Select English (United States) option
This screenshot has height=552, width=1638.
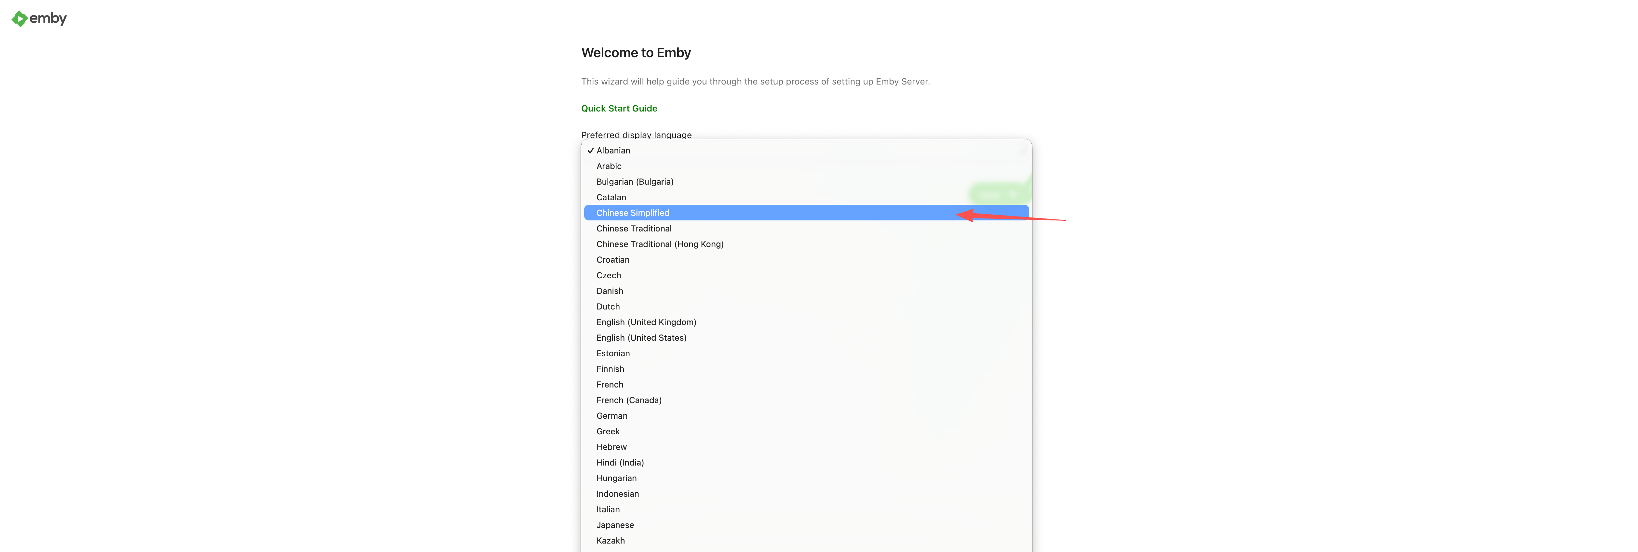(641, 338)
